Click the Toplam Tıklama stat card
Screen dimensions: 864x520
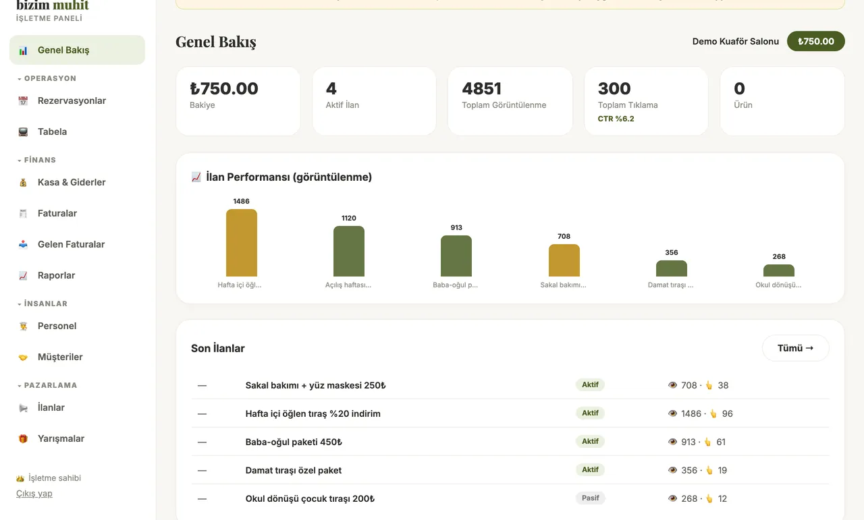(x=647, y=101)
